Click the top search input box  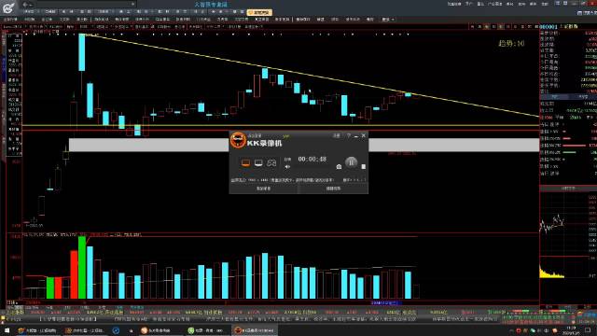click(x=85, y=4)
